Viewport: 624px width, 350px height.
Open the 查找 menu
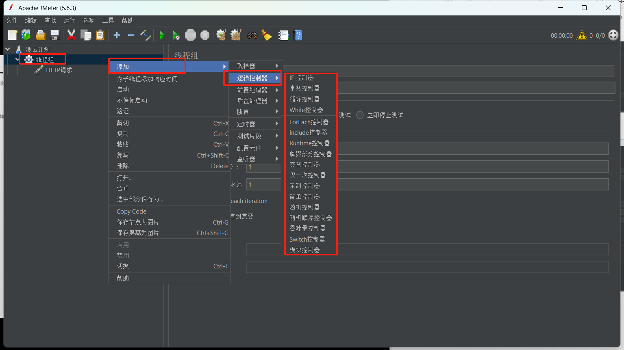(x=50, y=20)
